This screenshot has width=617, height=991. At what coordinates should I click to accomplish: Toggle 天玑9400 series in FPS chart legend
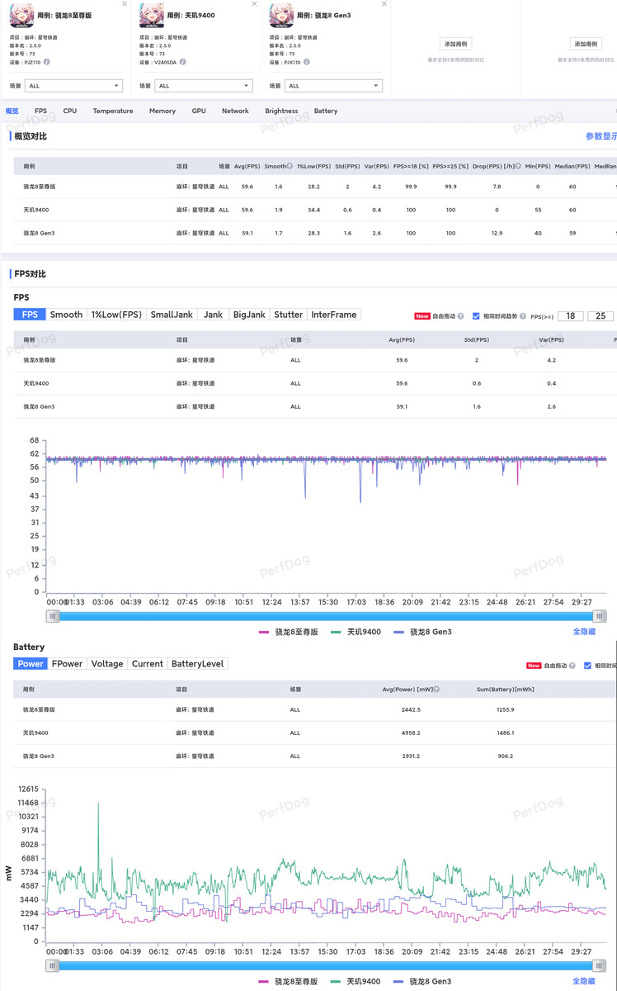pos(356,632)
